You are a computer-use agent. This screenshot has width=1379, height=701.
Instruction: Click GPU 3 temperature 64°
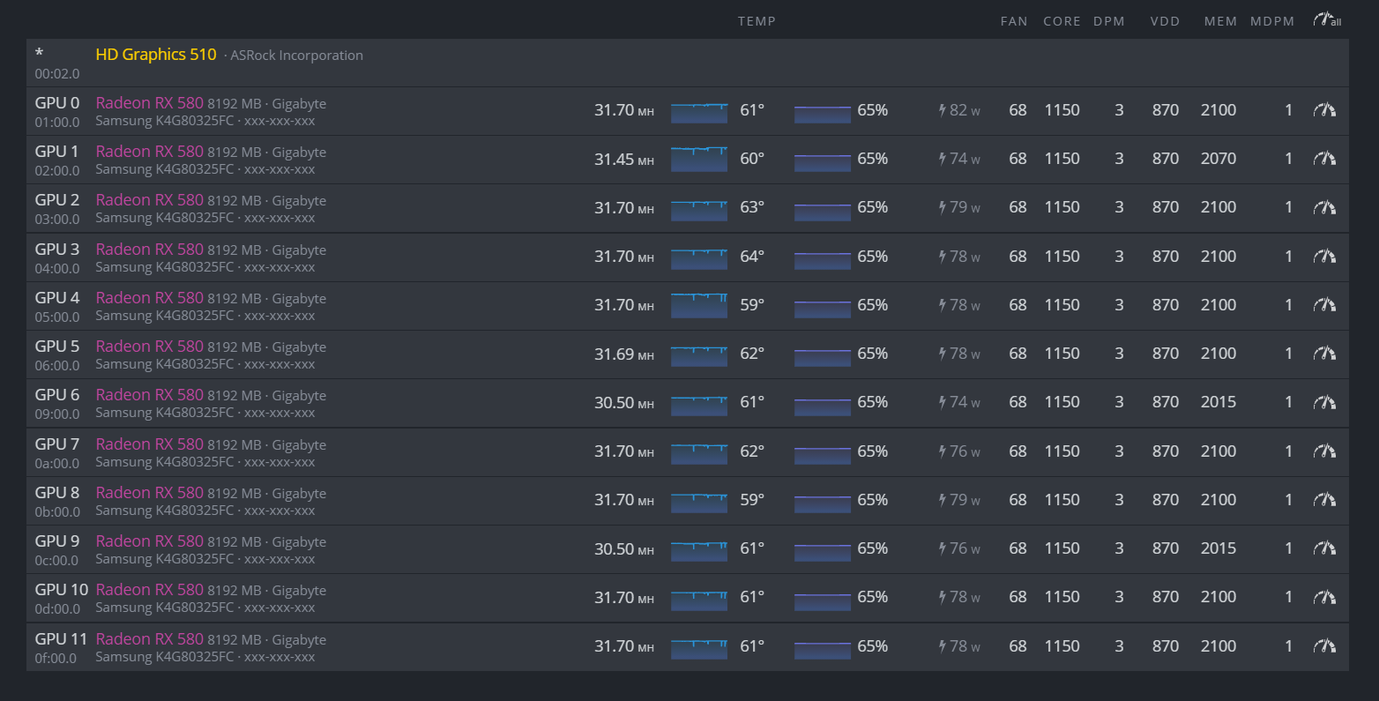pos(752,257)
